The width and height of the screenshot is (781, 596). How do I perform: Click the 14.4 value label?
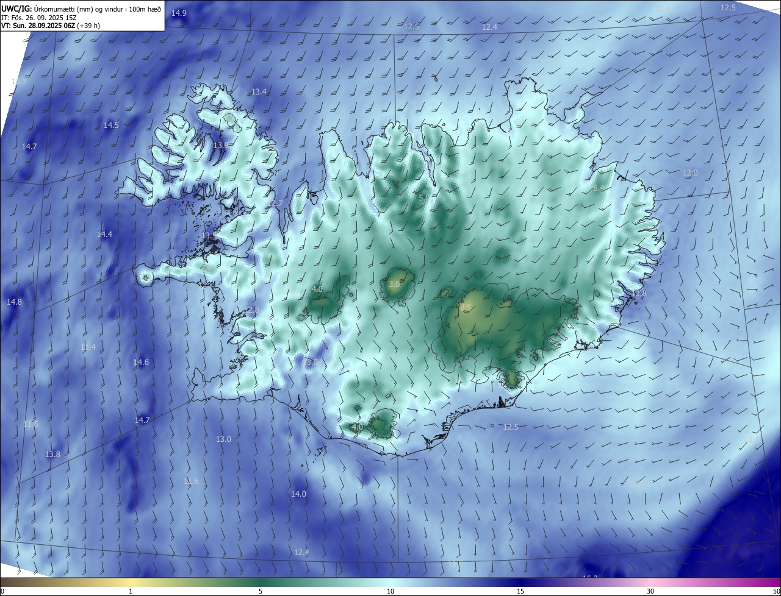click(x=105, y=234)
